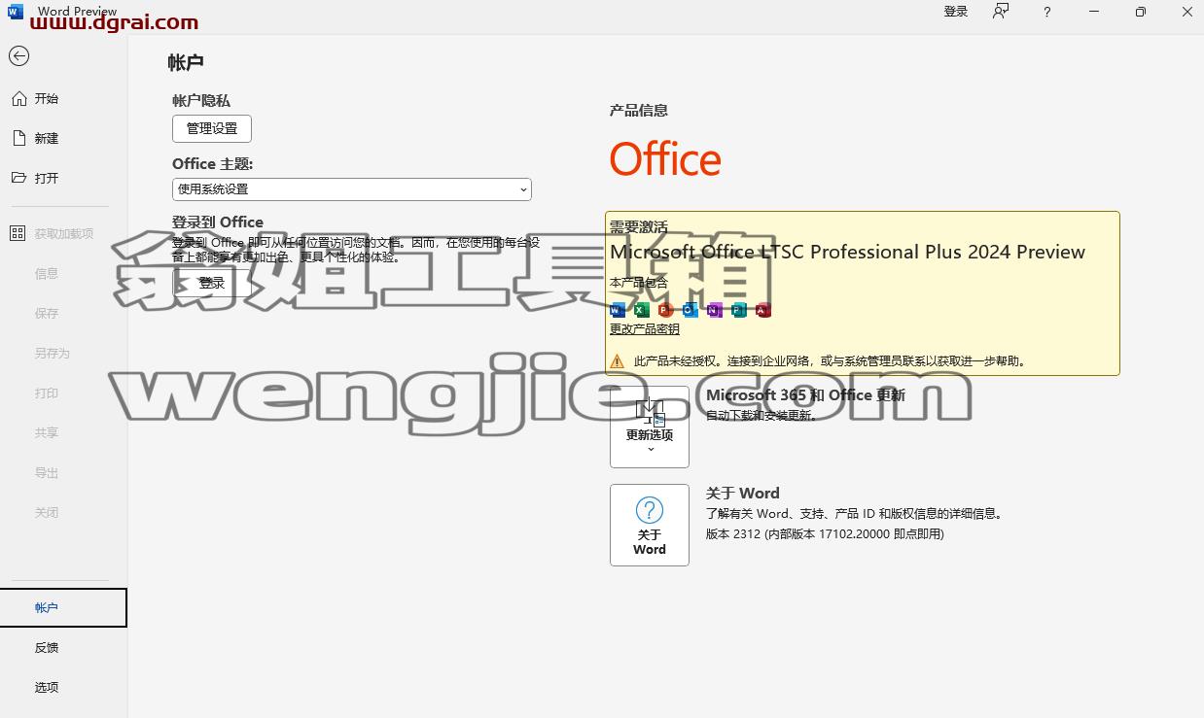Click the Word app icon in title bar
Screen dimensions: 1204x718
tap(16, 12)
